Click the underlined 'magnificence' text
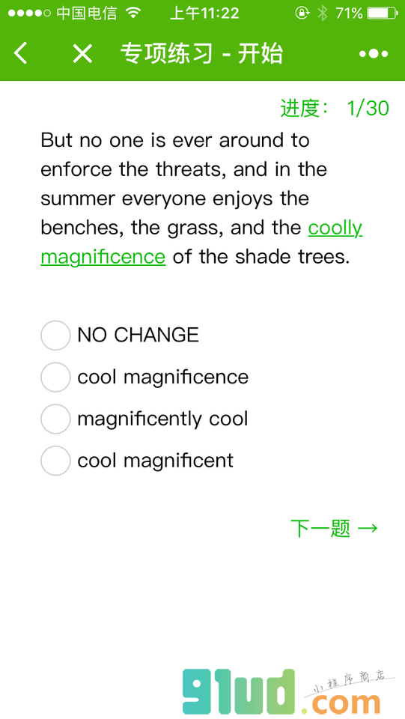Viewport: 405px width, 719px height. [103, 257]
